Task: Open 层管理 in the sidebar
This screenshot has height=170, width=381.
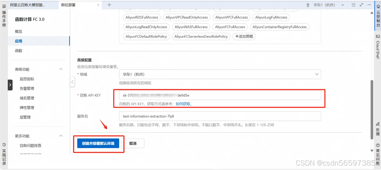Action: [x=25, y=117]
